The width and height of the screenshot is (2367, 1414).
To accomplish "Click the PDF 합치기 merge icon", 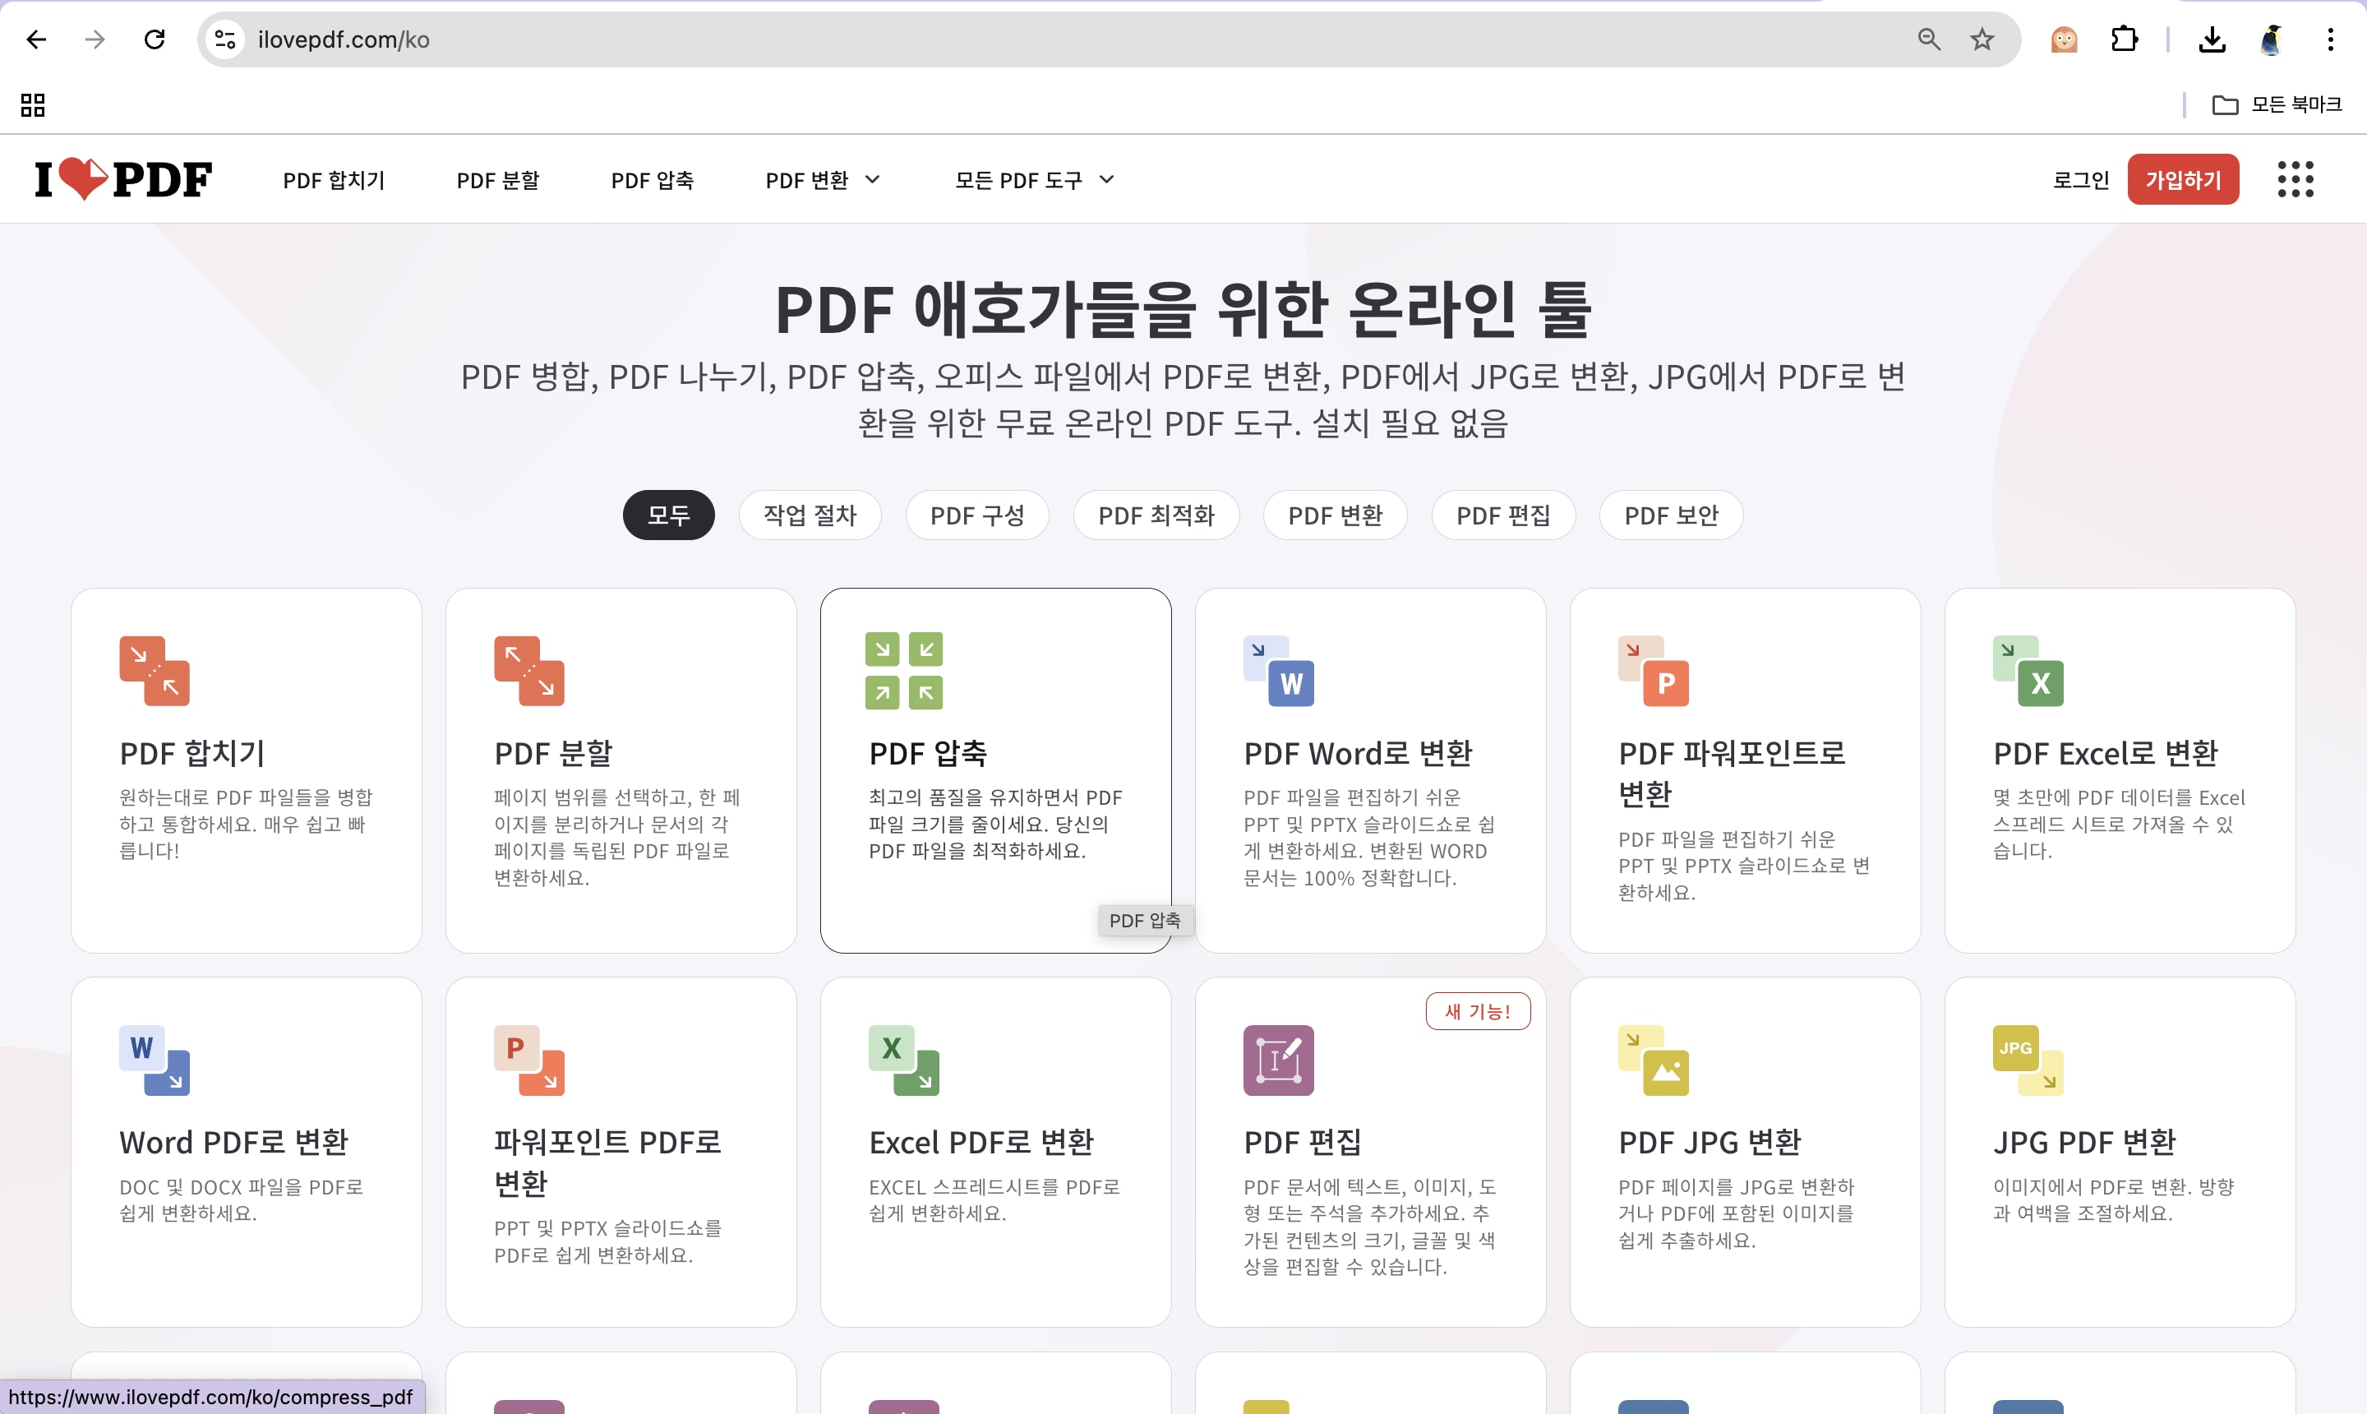I will pos(155,671).
